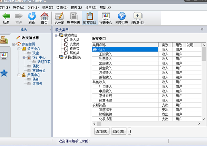Collapse the 收支类目 category tree root
This screenshot has width=207, height=146.
(x=56, y=35)
